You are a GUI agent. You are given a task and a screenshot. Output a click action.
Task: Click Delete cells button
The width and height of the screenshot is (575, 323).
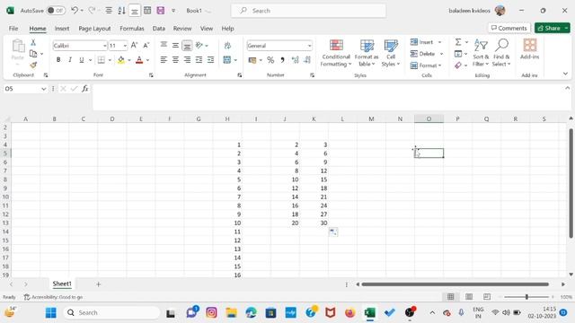point(422,54)
